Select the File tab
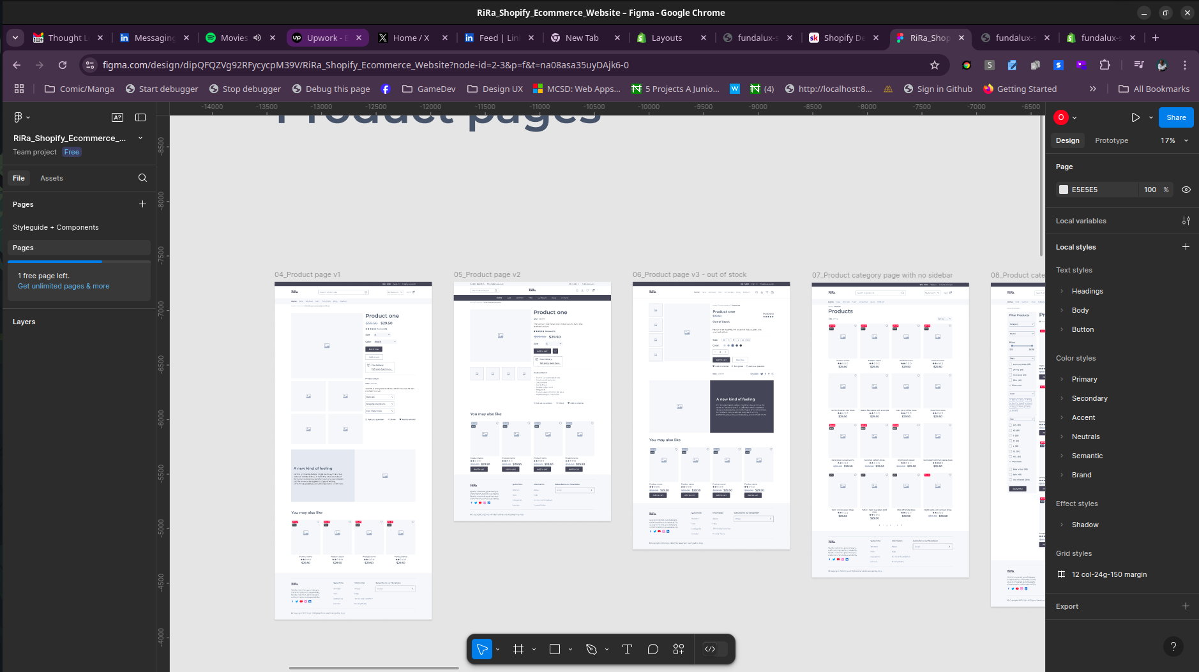The width and height of the screenshot is (1199, 672). pos(19,178)
